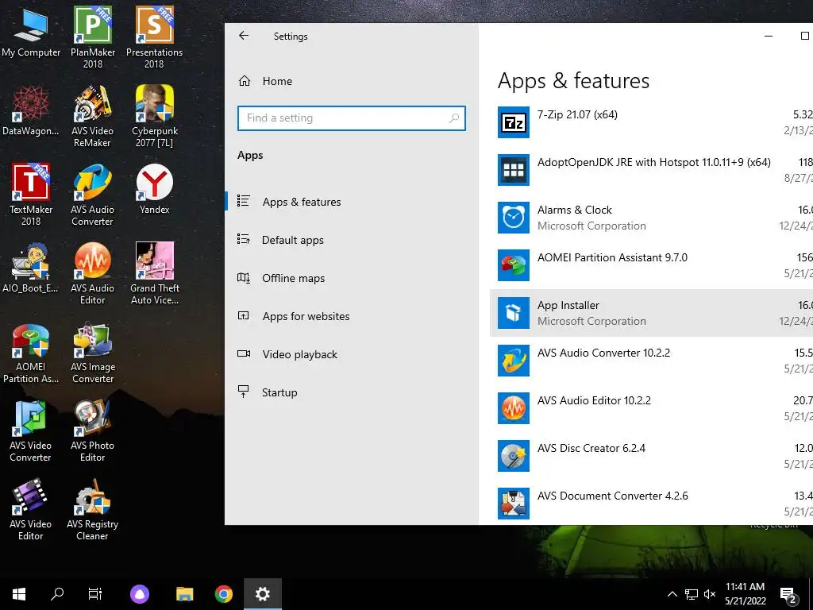Select App Installer app entry
813x610 pixels.
651,313
